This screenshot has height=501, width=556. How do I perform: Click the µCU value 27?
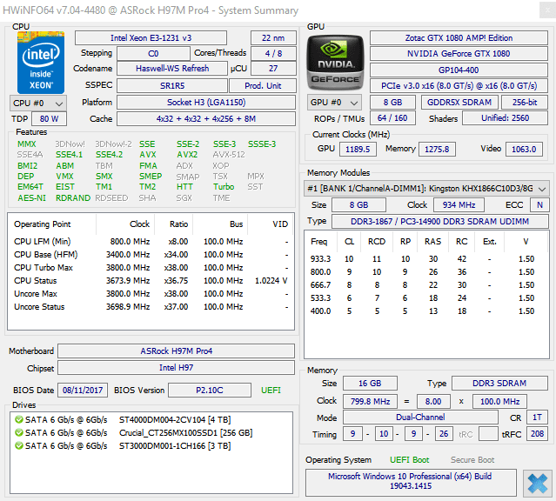click(x=273, y=69)
